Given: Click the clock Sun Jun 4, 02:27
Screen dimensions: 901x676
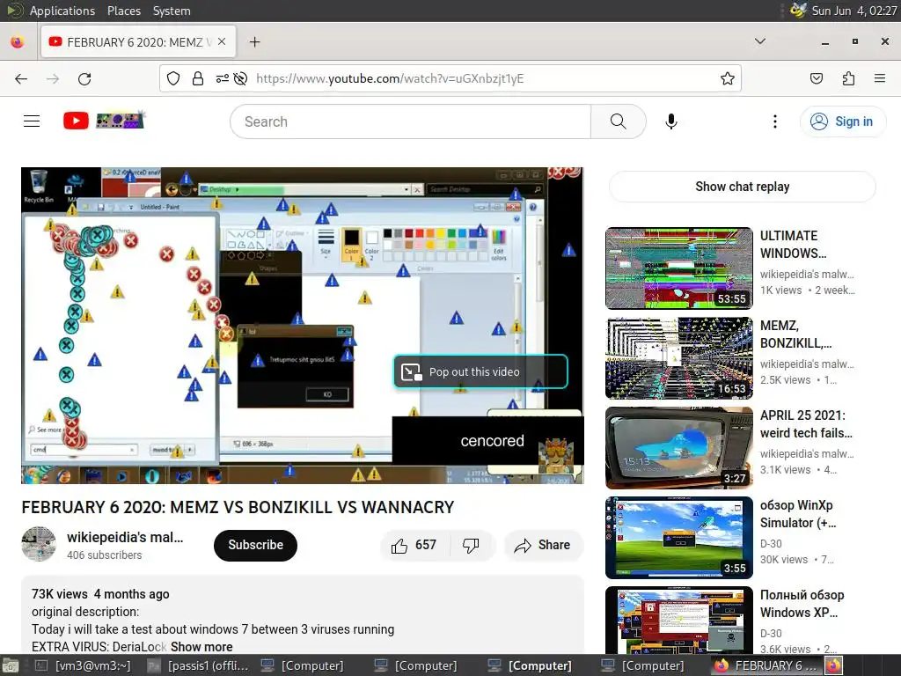Looking at the screenshot, I should [x=853, y=11].
